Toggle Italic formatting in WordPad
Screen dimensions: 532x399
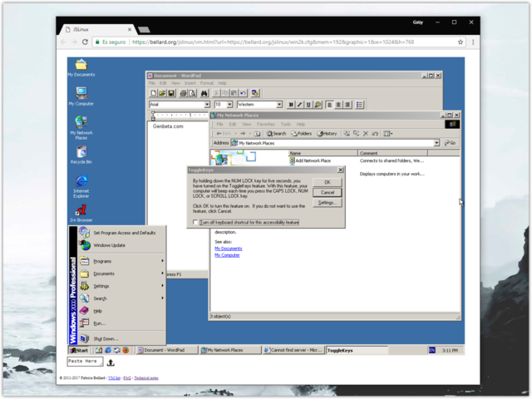click(299, 105)
